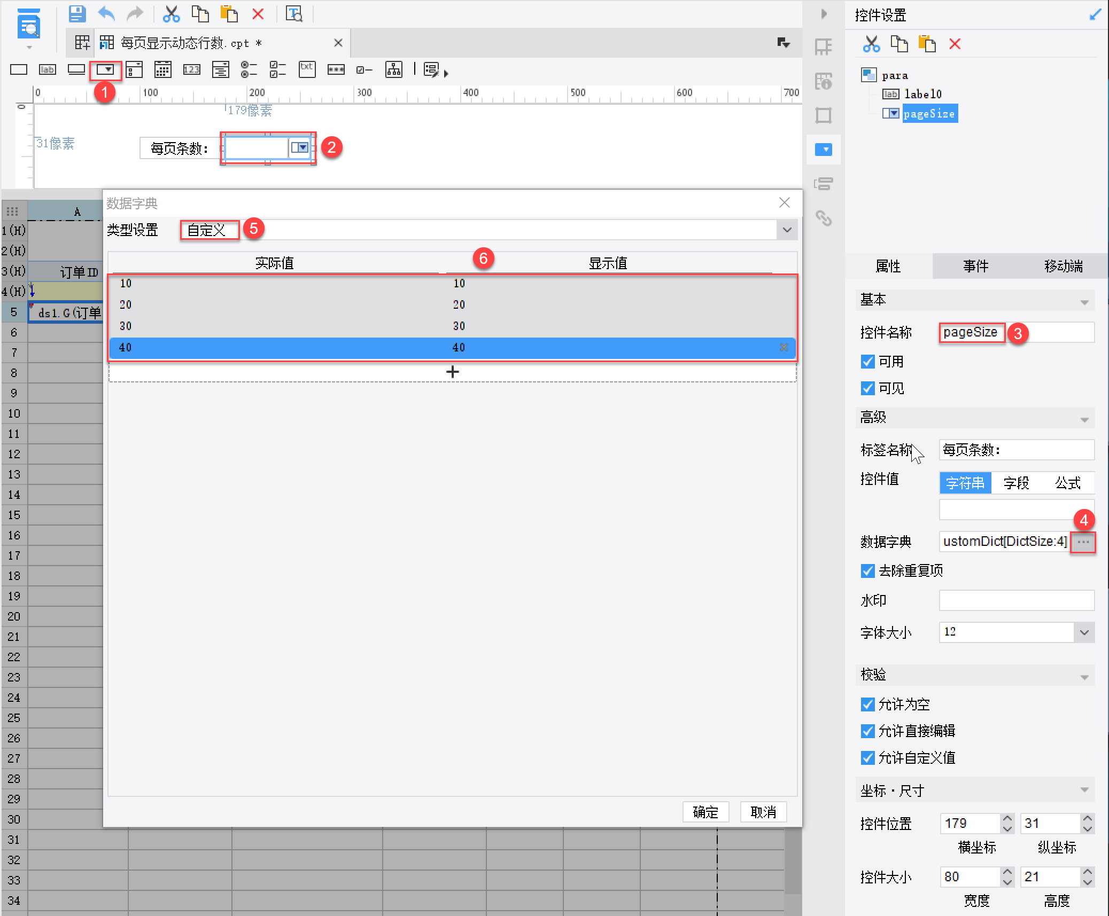Switch to the 事件 tab

(975, 266)
